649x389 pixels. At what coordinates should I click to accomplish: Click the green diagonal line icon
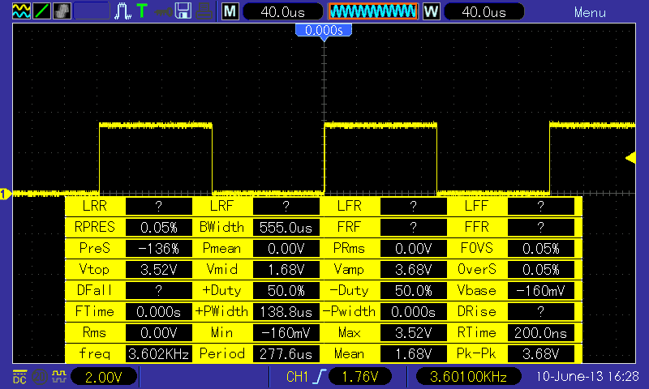(x=41, y=11)
